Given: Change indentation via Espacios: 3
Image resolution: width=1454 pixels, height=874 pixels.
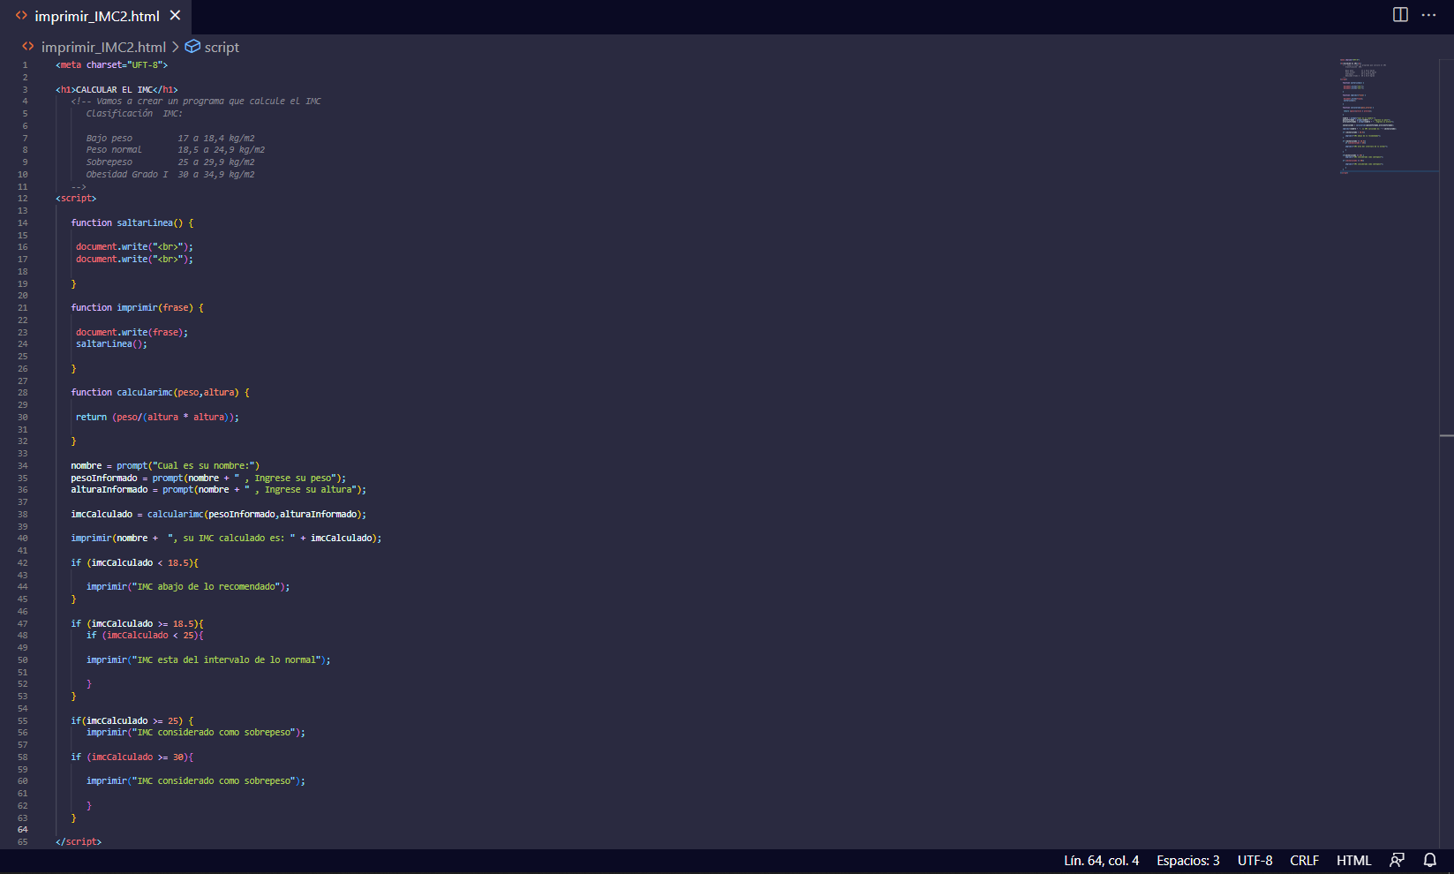Looking at the screenshot, I should tap(1188, 861).
